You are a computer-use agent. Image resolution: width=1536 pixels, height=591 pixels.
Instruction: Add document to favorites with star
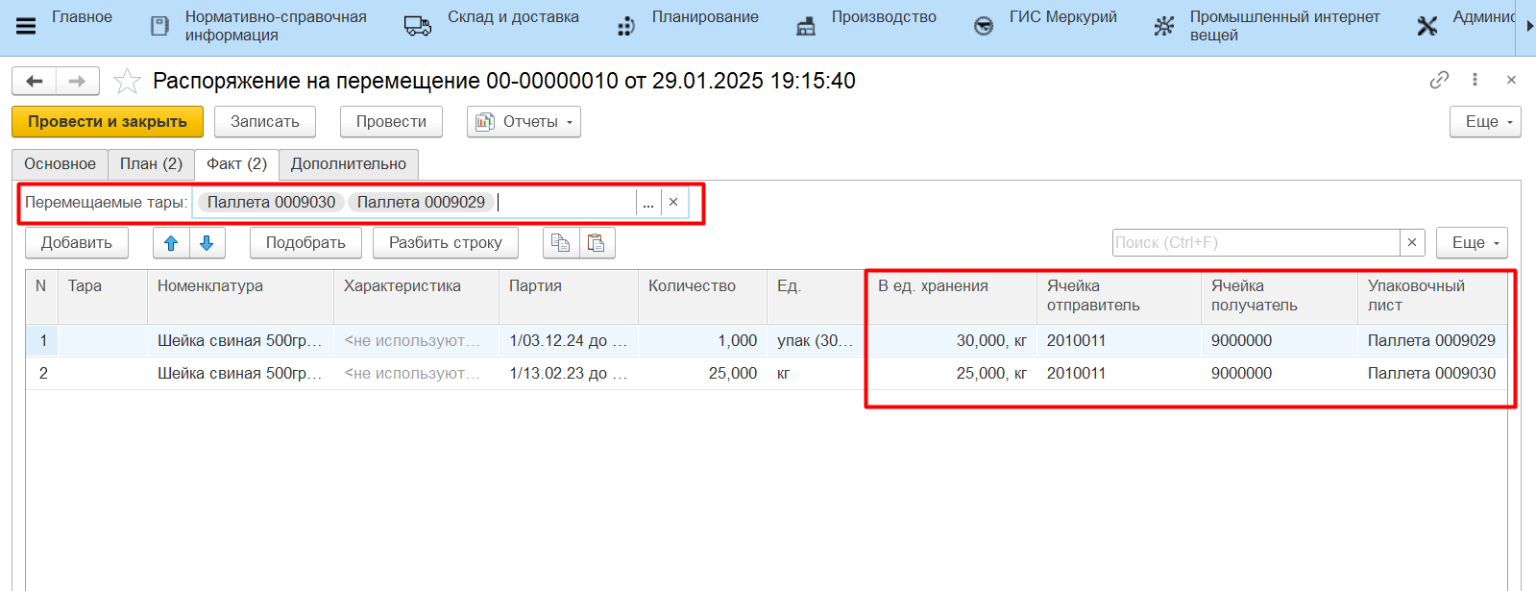tap(127, 82)
